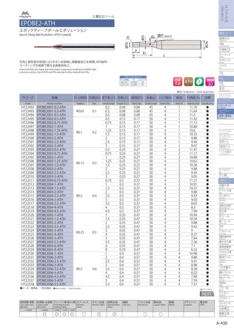Click the end mill product photo
The width and height of the screenshot is (234, 330).
coord(74,46)
